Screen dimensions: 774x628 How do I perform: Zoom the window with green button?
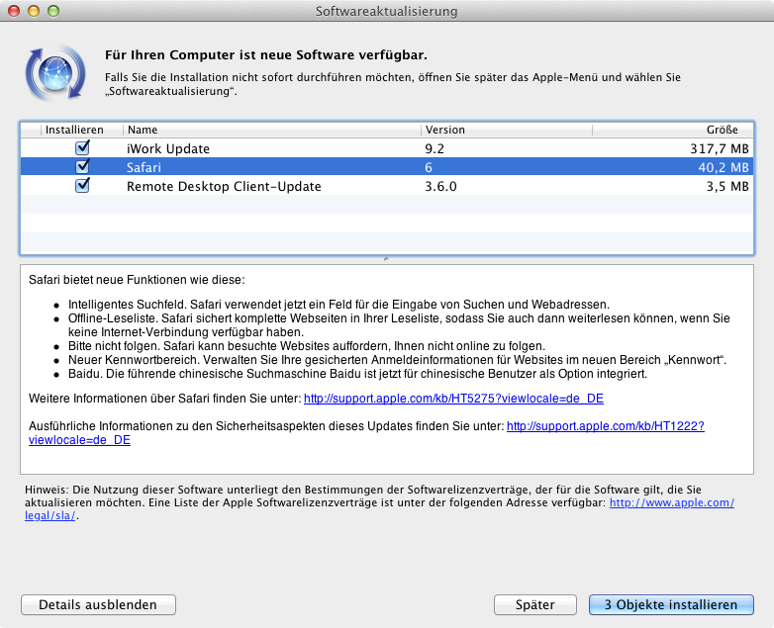pos(53,11)
